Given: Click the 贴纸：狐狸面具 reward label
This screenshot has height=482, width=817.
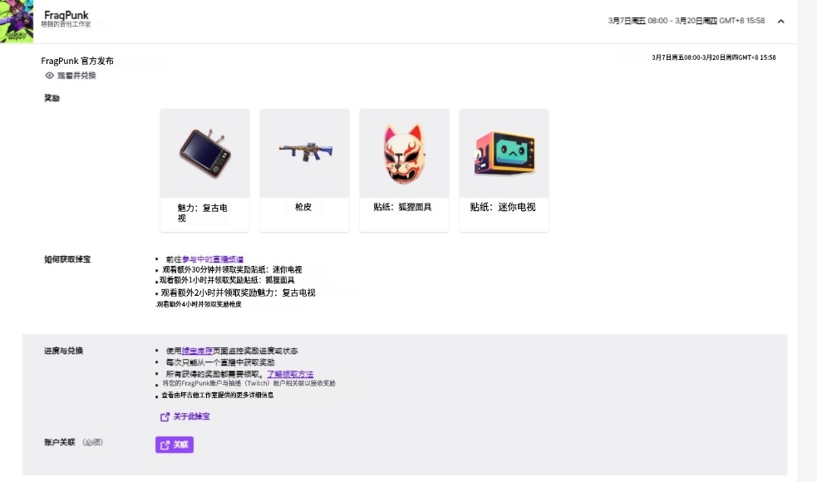Looking at the screenshot, I should click(x=402, y=207).
